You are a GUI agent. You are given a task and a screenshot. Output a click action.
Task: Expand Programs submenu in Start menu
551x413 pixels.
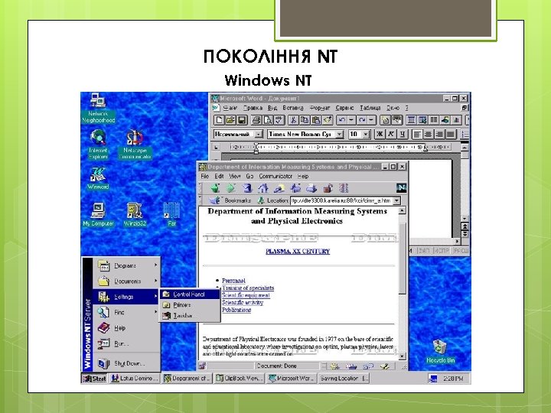pyautogui.click(x=126, y=266)
